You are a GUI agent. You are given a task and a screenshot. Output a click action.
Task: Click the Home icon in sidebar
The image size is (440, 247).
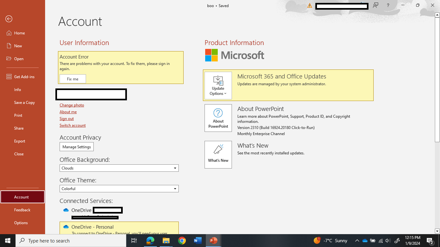coord(9,33)
